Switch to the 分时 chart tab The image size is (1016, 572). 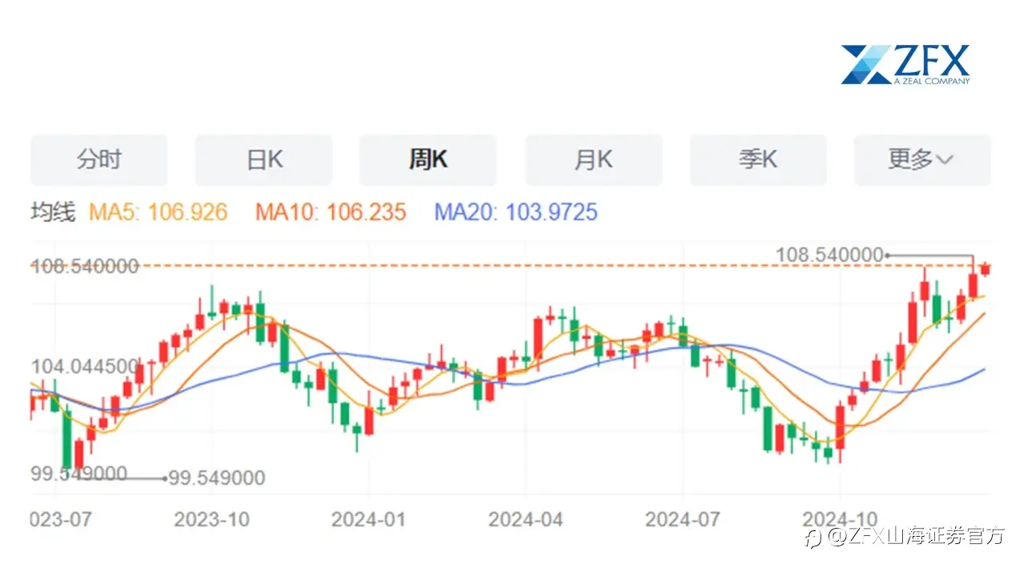pos(99,159)
